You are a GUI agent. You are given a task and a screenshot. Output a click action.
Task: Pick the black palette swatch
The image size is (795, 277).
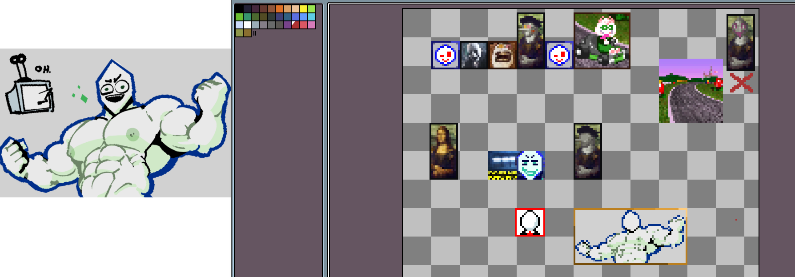[x=239, y=9]
